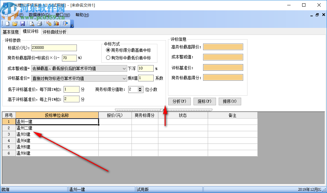Open a file using the folder icon

(x=15, y=23)
